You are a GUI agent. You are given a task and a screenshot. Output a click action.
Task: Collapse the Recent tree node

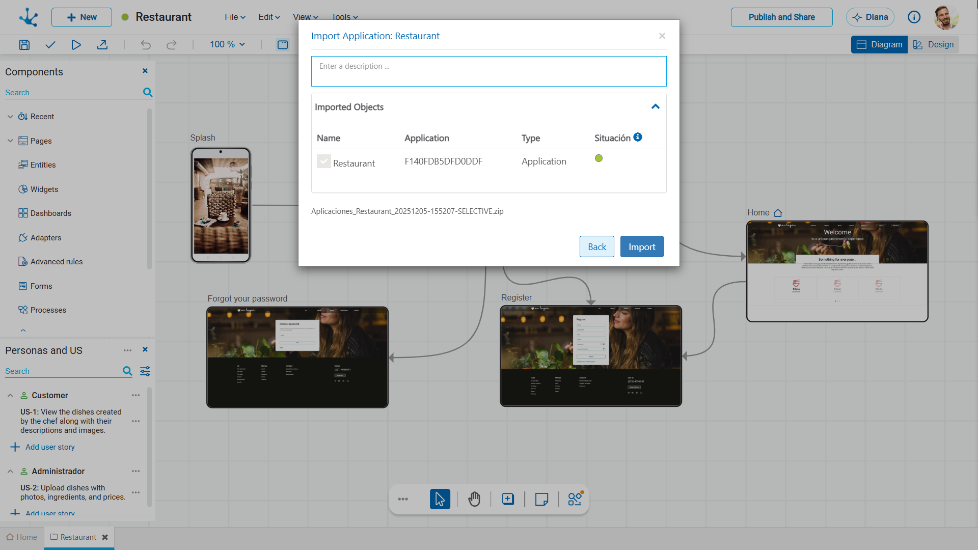(10, 117)
